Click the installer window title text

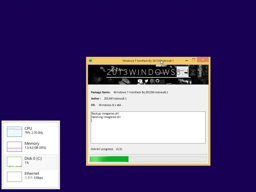(148, 61)
